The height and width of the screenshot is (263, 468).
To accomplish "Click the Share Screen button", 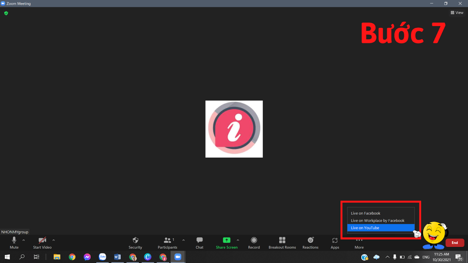I will coord(227,242).
